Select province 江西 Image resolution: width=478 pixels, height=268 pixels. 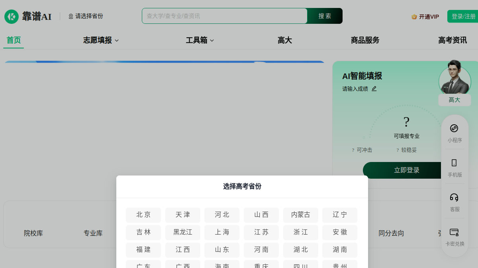point(183,250)
